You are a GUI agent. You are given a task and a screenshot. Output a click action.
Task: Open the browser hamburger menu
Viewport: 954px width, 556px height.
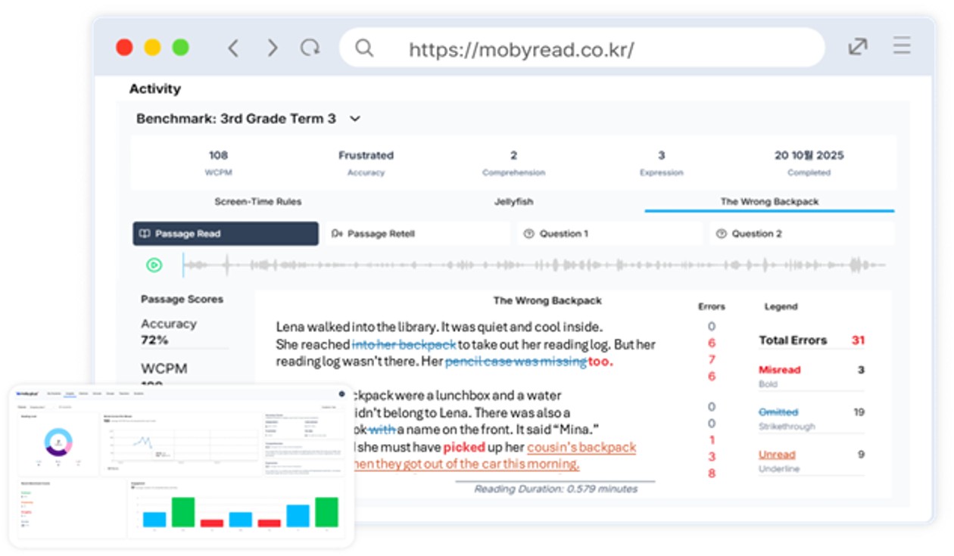pyautogui.click(x=901, y=47)
